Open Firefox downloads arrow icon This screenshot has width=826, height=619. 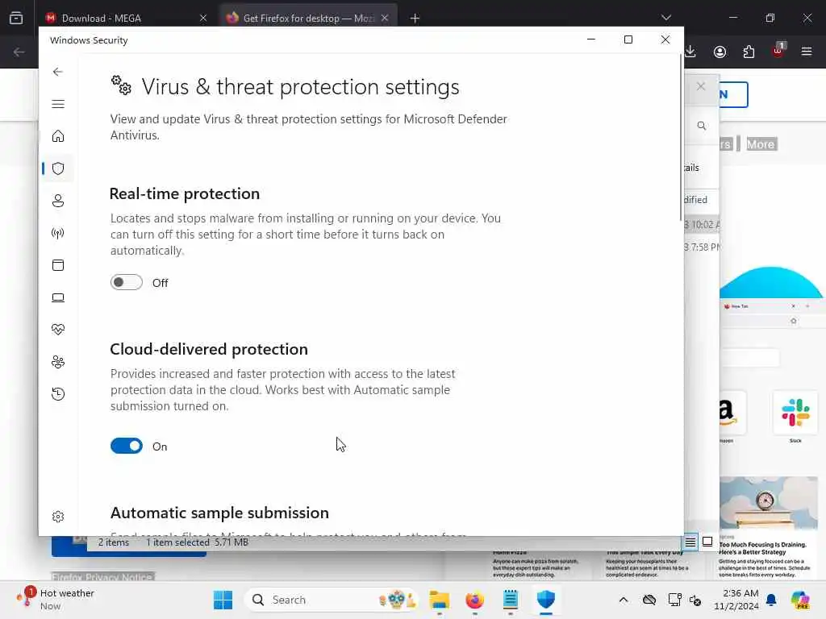[690, 52]
